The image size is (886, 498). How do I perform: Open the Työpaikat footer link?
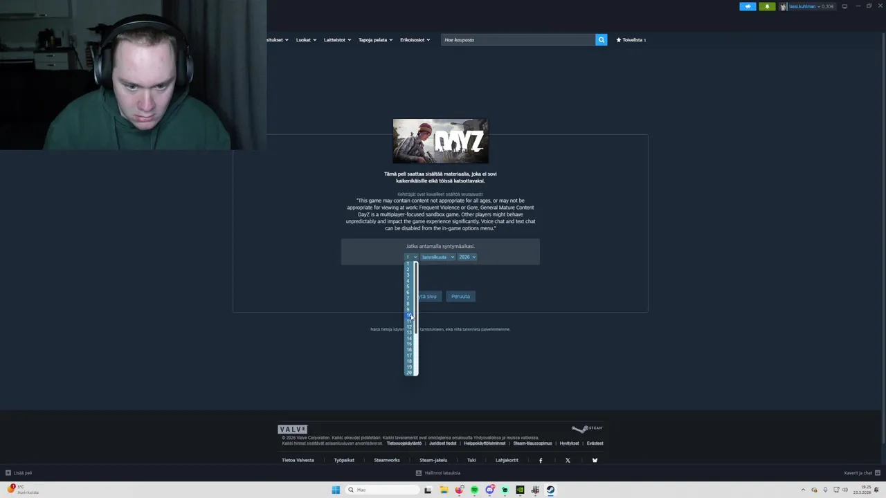pyautogui.click(x=344, y=460)
